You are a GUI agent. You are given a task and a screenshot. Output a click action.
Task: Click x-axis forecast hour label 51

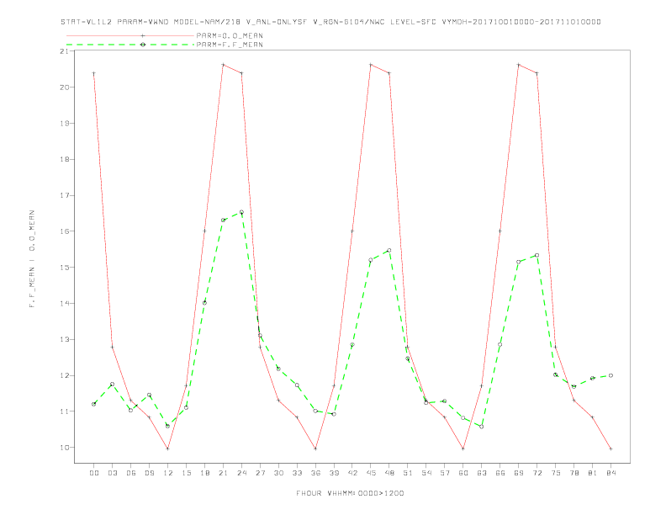[x=408, y=473]
